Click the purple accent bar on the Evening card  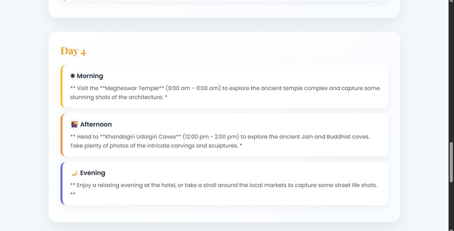click(x=61, y=183)
